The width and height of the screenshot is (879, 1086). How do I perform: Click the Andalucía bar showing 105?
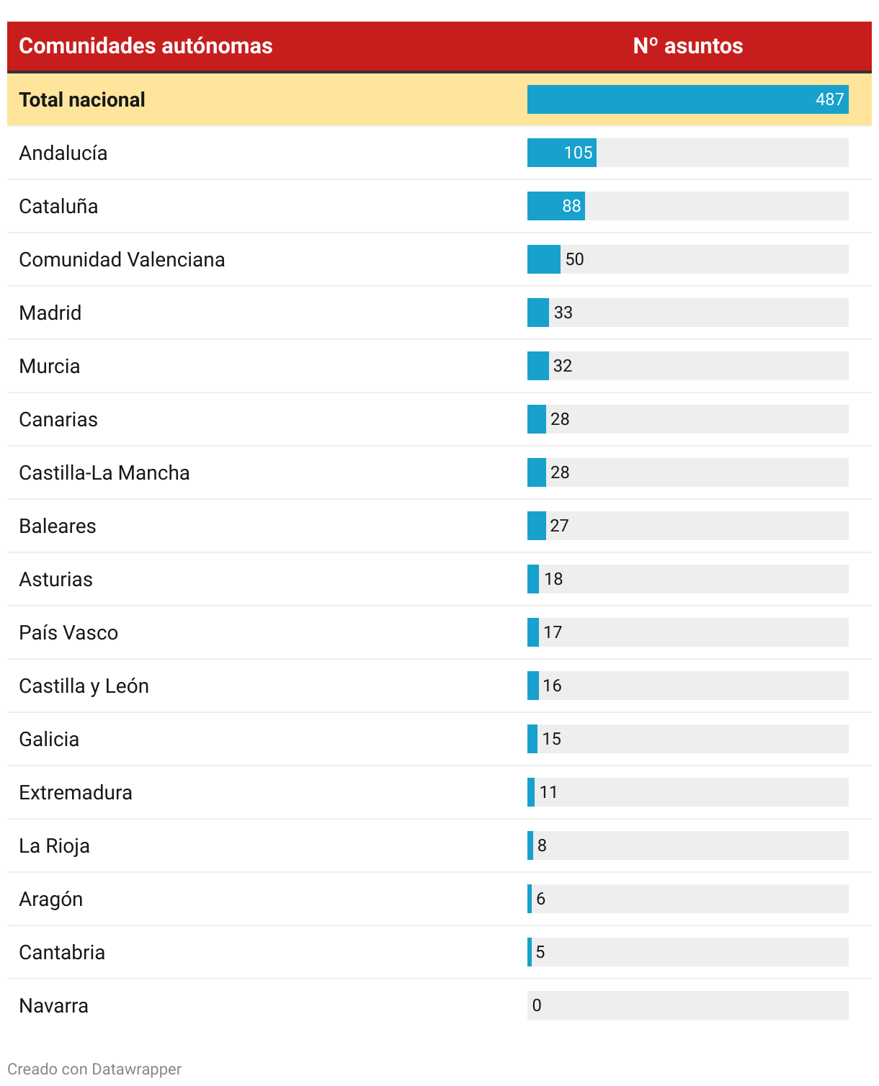(562, 153)
